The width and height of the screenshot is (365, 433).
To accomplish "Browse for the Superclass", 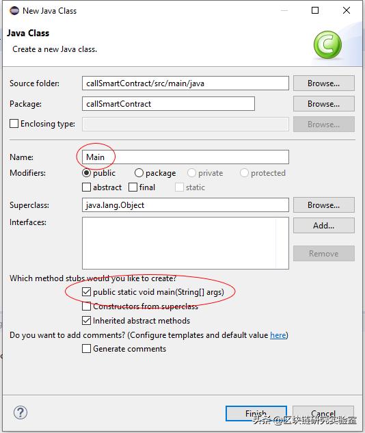I will pyautogui.click(x=323, y=205).
